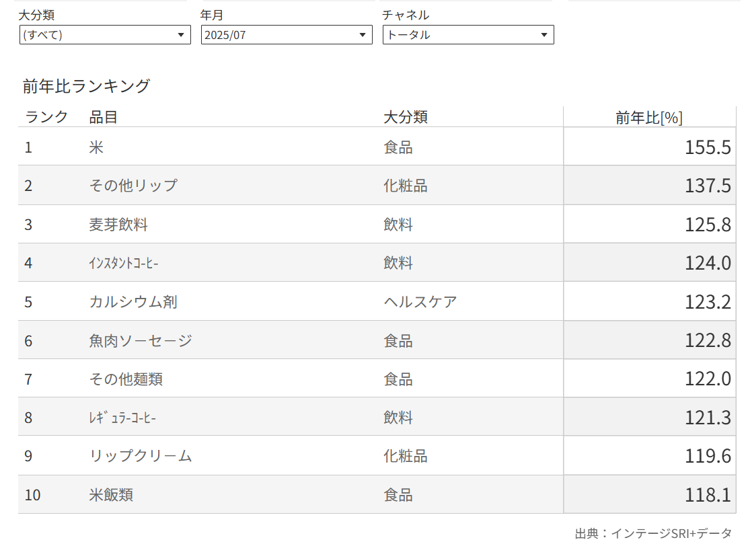
Task: Click the 魚肉ソーセージ row
Action: click(x=141, y=340)
